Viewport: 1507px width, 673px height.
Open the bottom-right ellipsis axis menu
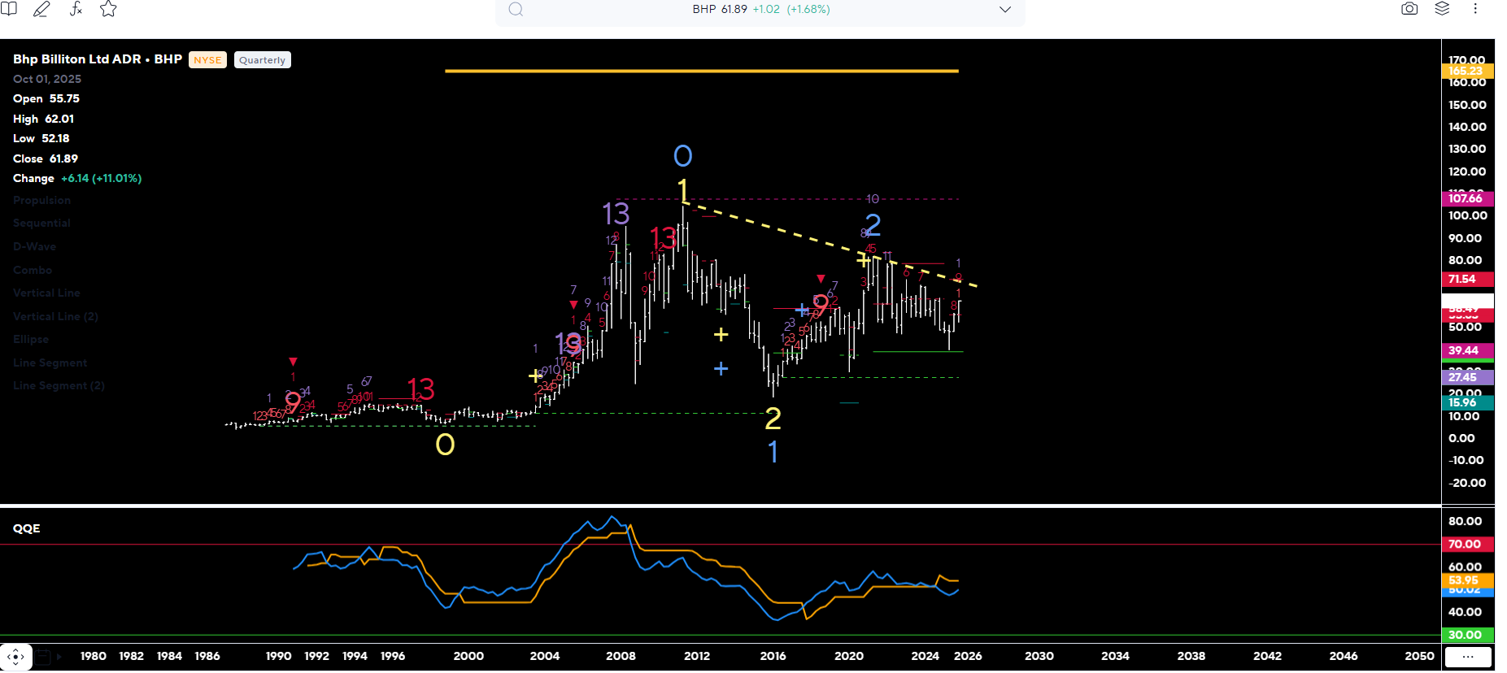[x=1467, y=656]
